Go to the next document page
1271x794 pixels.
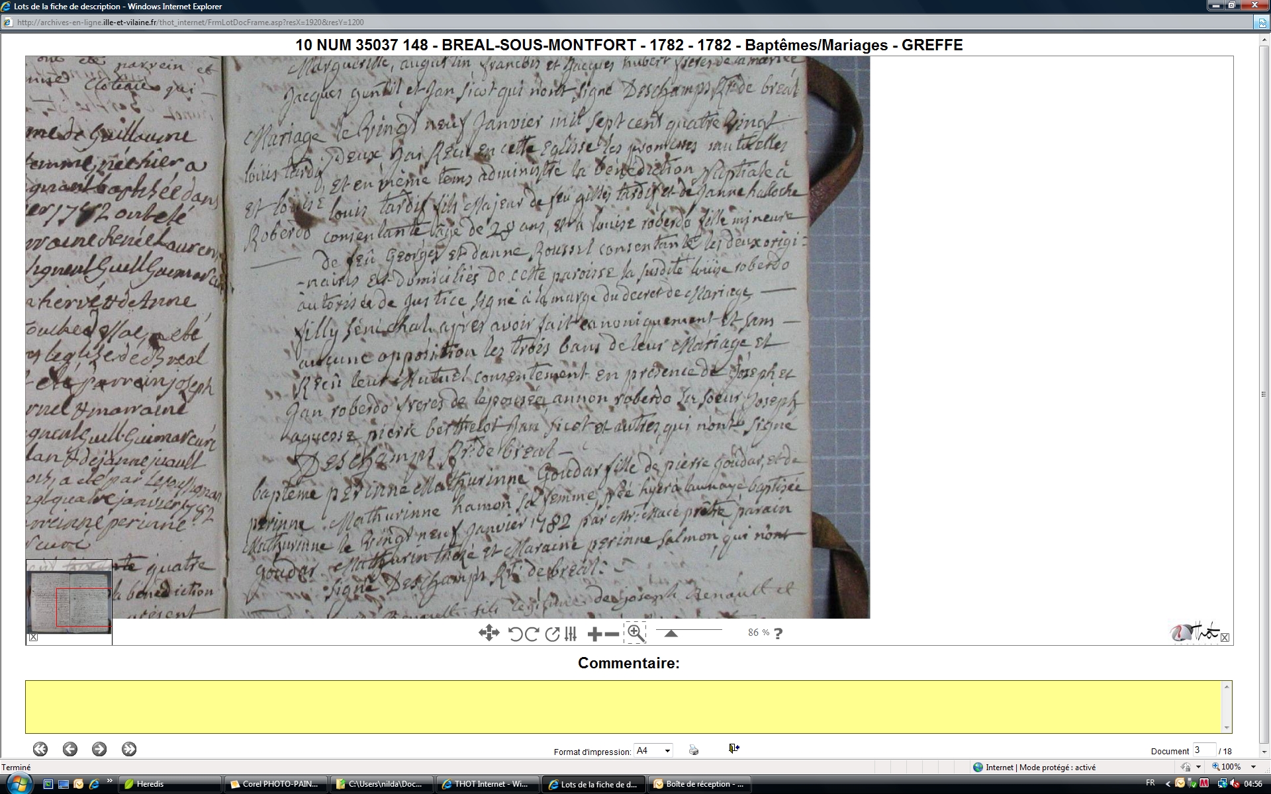tap(99, 749)
